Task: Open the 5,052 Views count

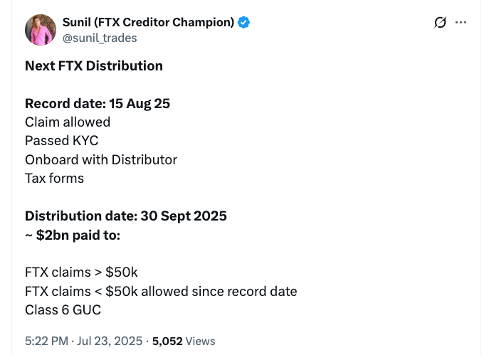Action: coord(184,341)
